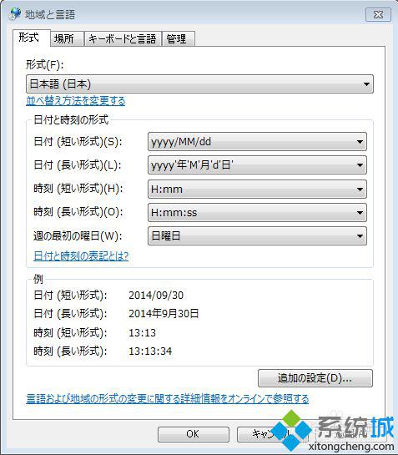Confirm with the OK button
The image size is (398, 455).
click(x=194, y=434)
